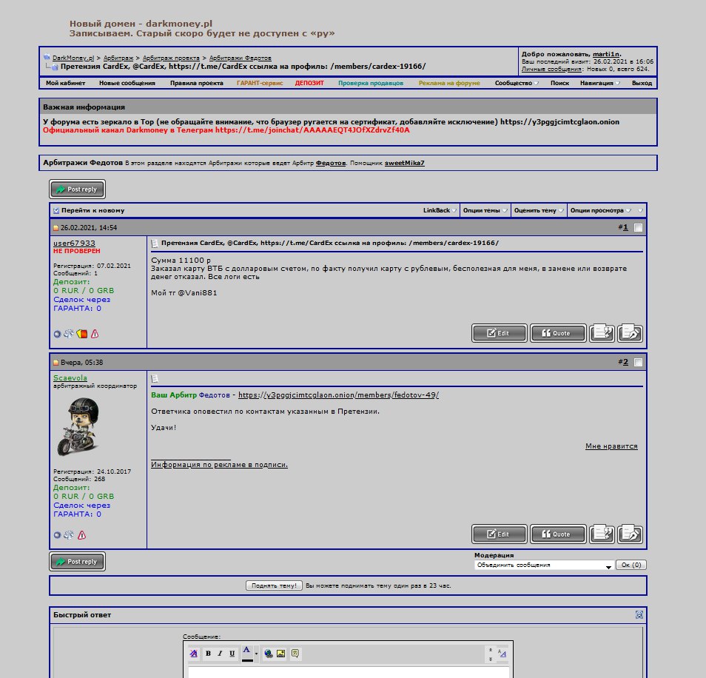Viewport: 706px width, 678px height.
Task: Click the red-yellow card infraction icon for user67933
Action: pos(82,334)
